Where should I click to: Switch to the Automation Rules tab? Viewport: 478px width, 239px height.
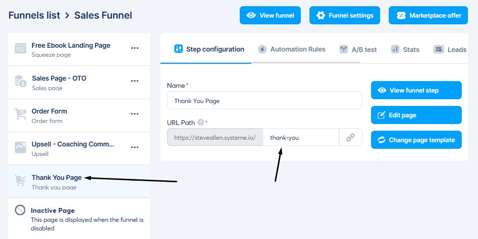point(292,49)
